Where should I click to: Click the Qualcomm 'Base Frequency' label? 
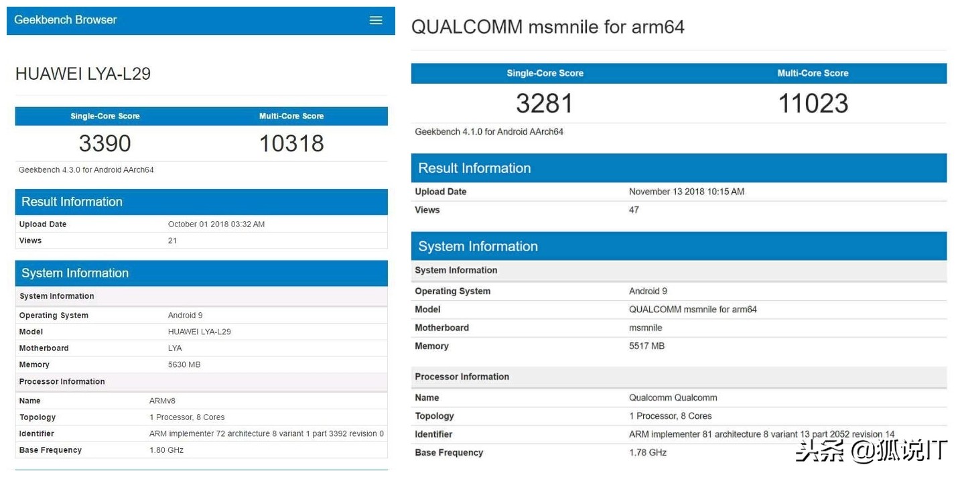click(449, 453)
